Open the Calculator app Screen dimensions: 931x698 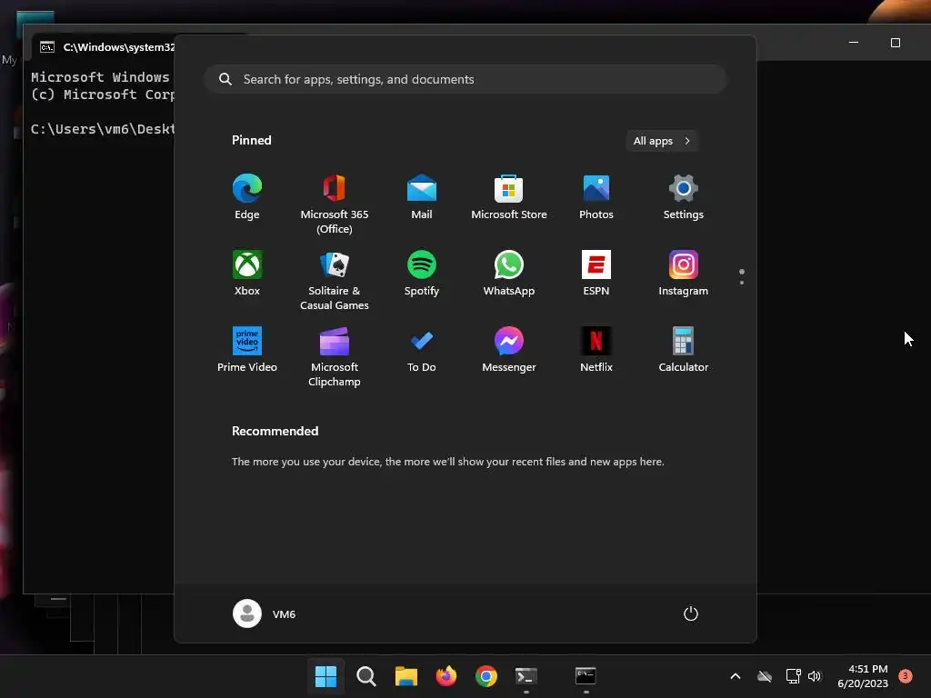click(x=684, y=350)
